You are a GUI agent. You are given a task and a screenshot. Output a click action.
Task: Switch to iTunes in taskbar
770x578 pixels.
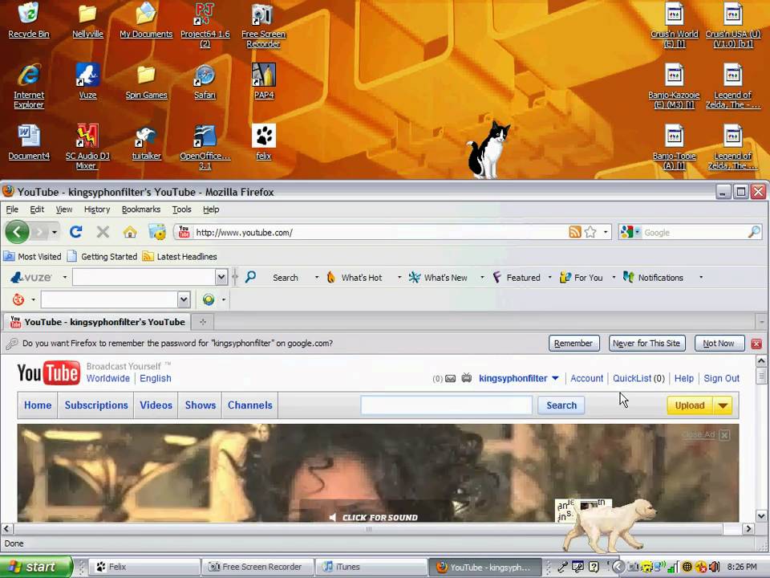point(371,567)
